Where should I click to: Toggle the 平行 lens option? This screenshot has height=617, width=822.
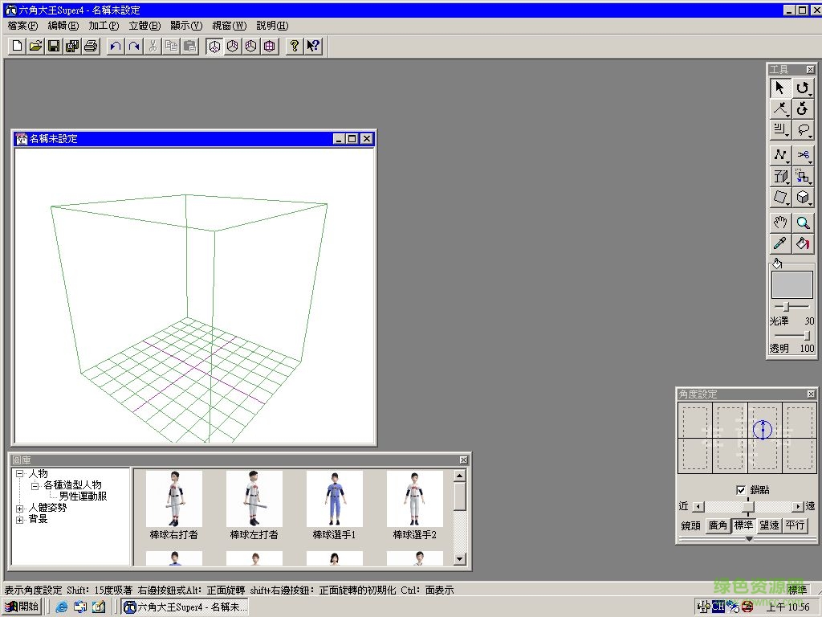point(795,525)
